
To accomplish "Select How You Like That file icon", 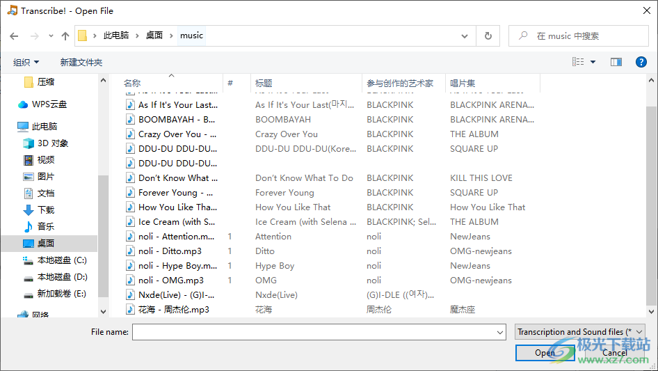I will coord(131,207).
